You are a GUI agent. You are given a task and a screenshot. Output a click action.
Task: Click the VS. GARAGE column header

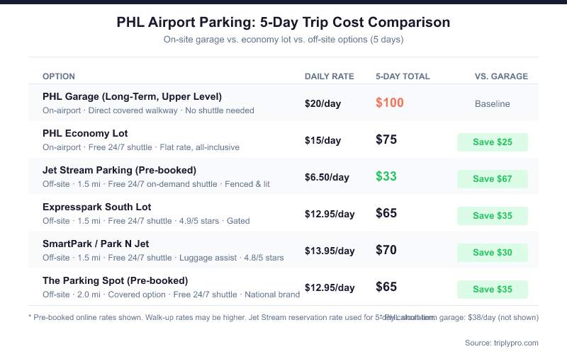501,76
